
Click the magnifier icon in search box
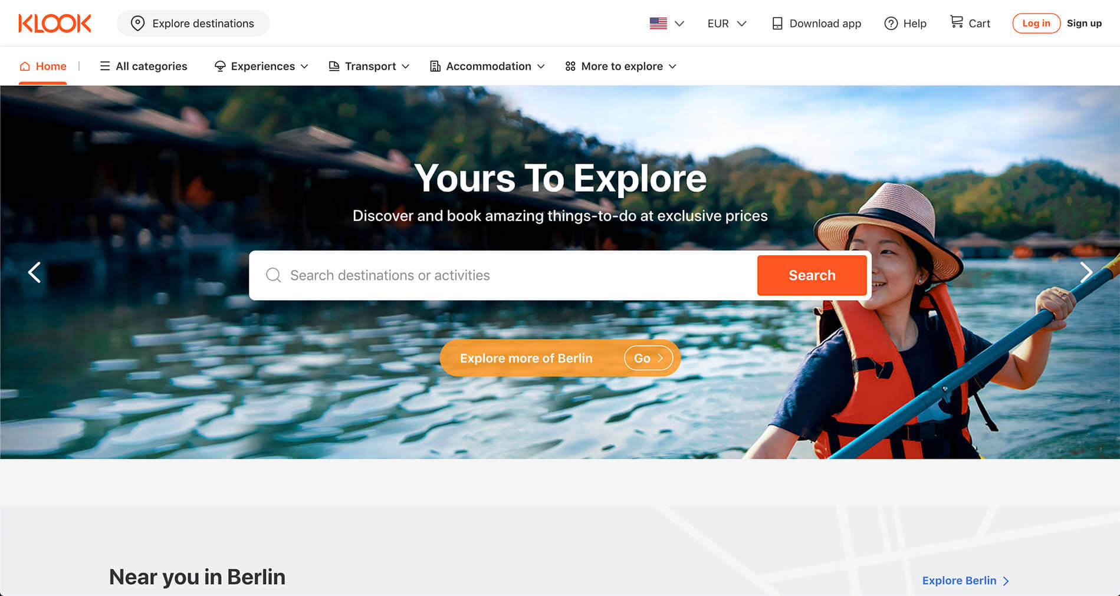click(273, 275)
